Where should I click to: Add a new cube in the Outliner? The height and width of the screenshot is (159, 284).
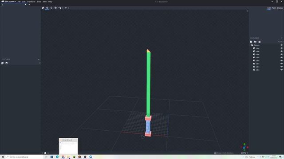click(x=251, y=42)
